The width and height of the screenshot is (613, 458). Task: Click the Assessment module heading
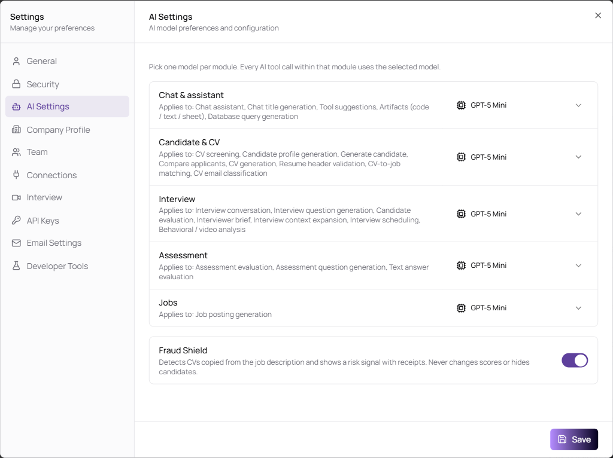183,255
